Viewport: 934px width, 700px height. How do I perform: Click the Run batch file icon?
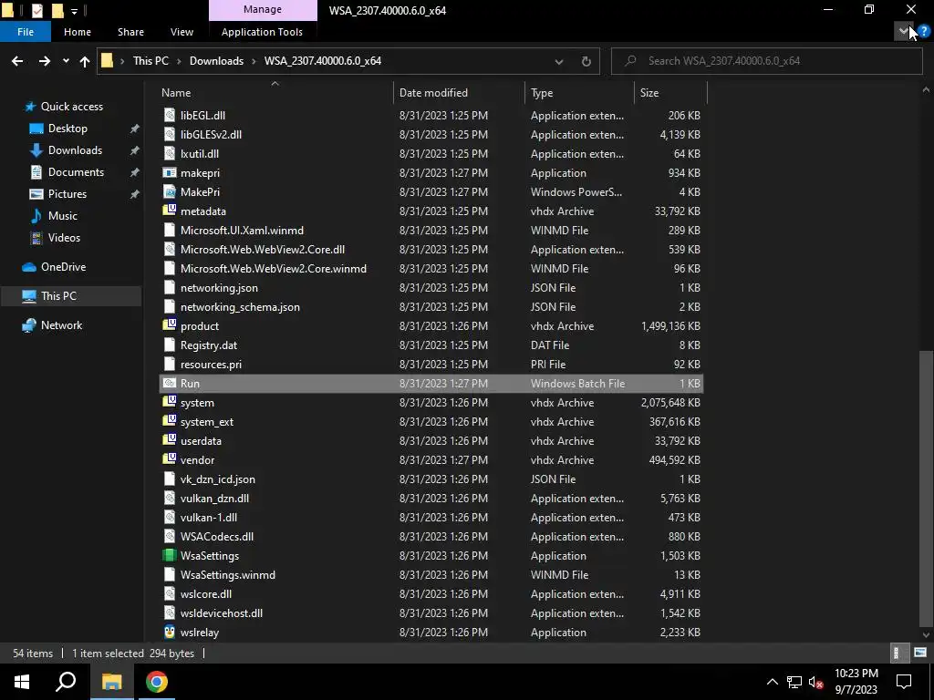click(170, 384)
